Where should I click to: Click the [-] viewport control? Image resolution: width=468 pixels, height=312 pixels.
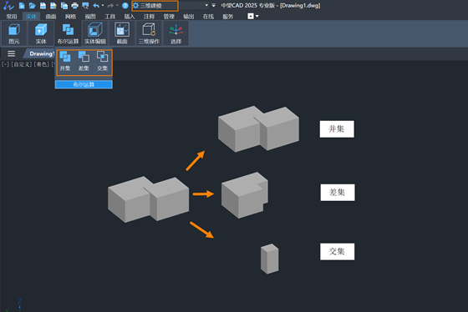click(5, 64)
